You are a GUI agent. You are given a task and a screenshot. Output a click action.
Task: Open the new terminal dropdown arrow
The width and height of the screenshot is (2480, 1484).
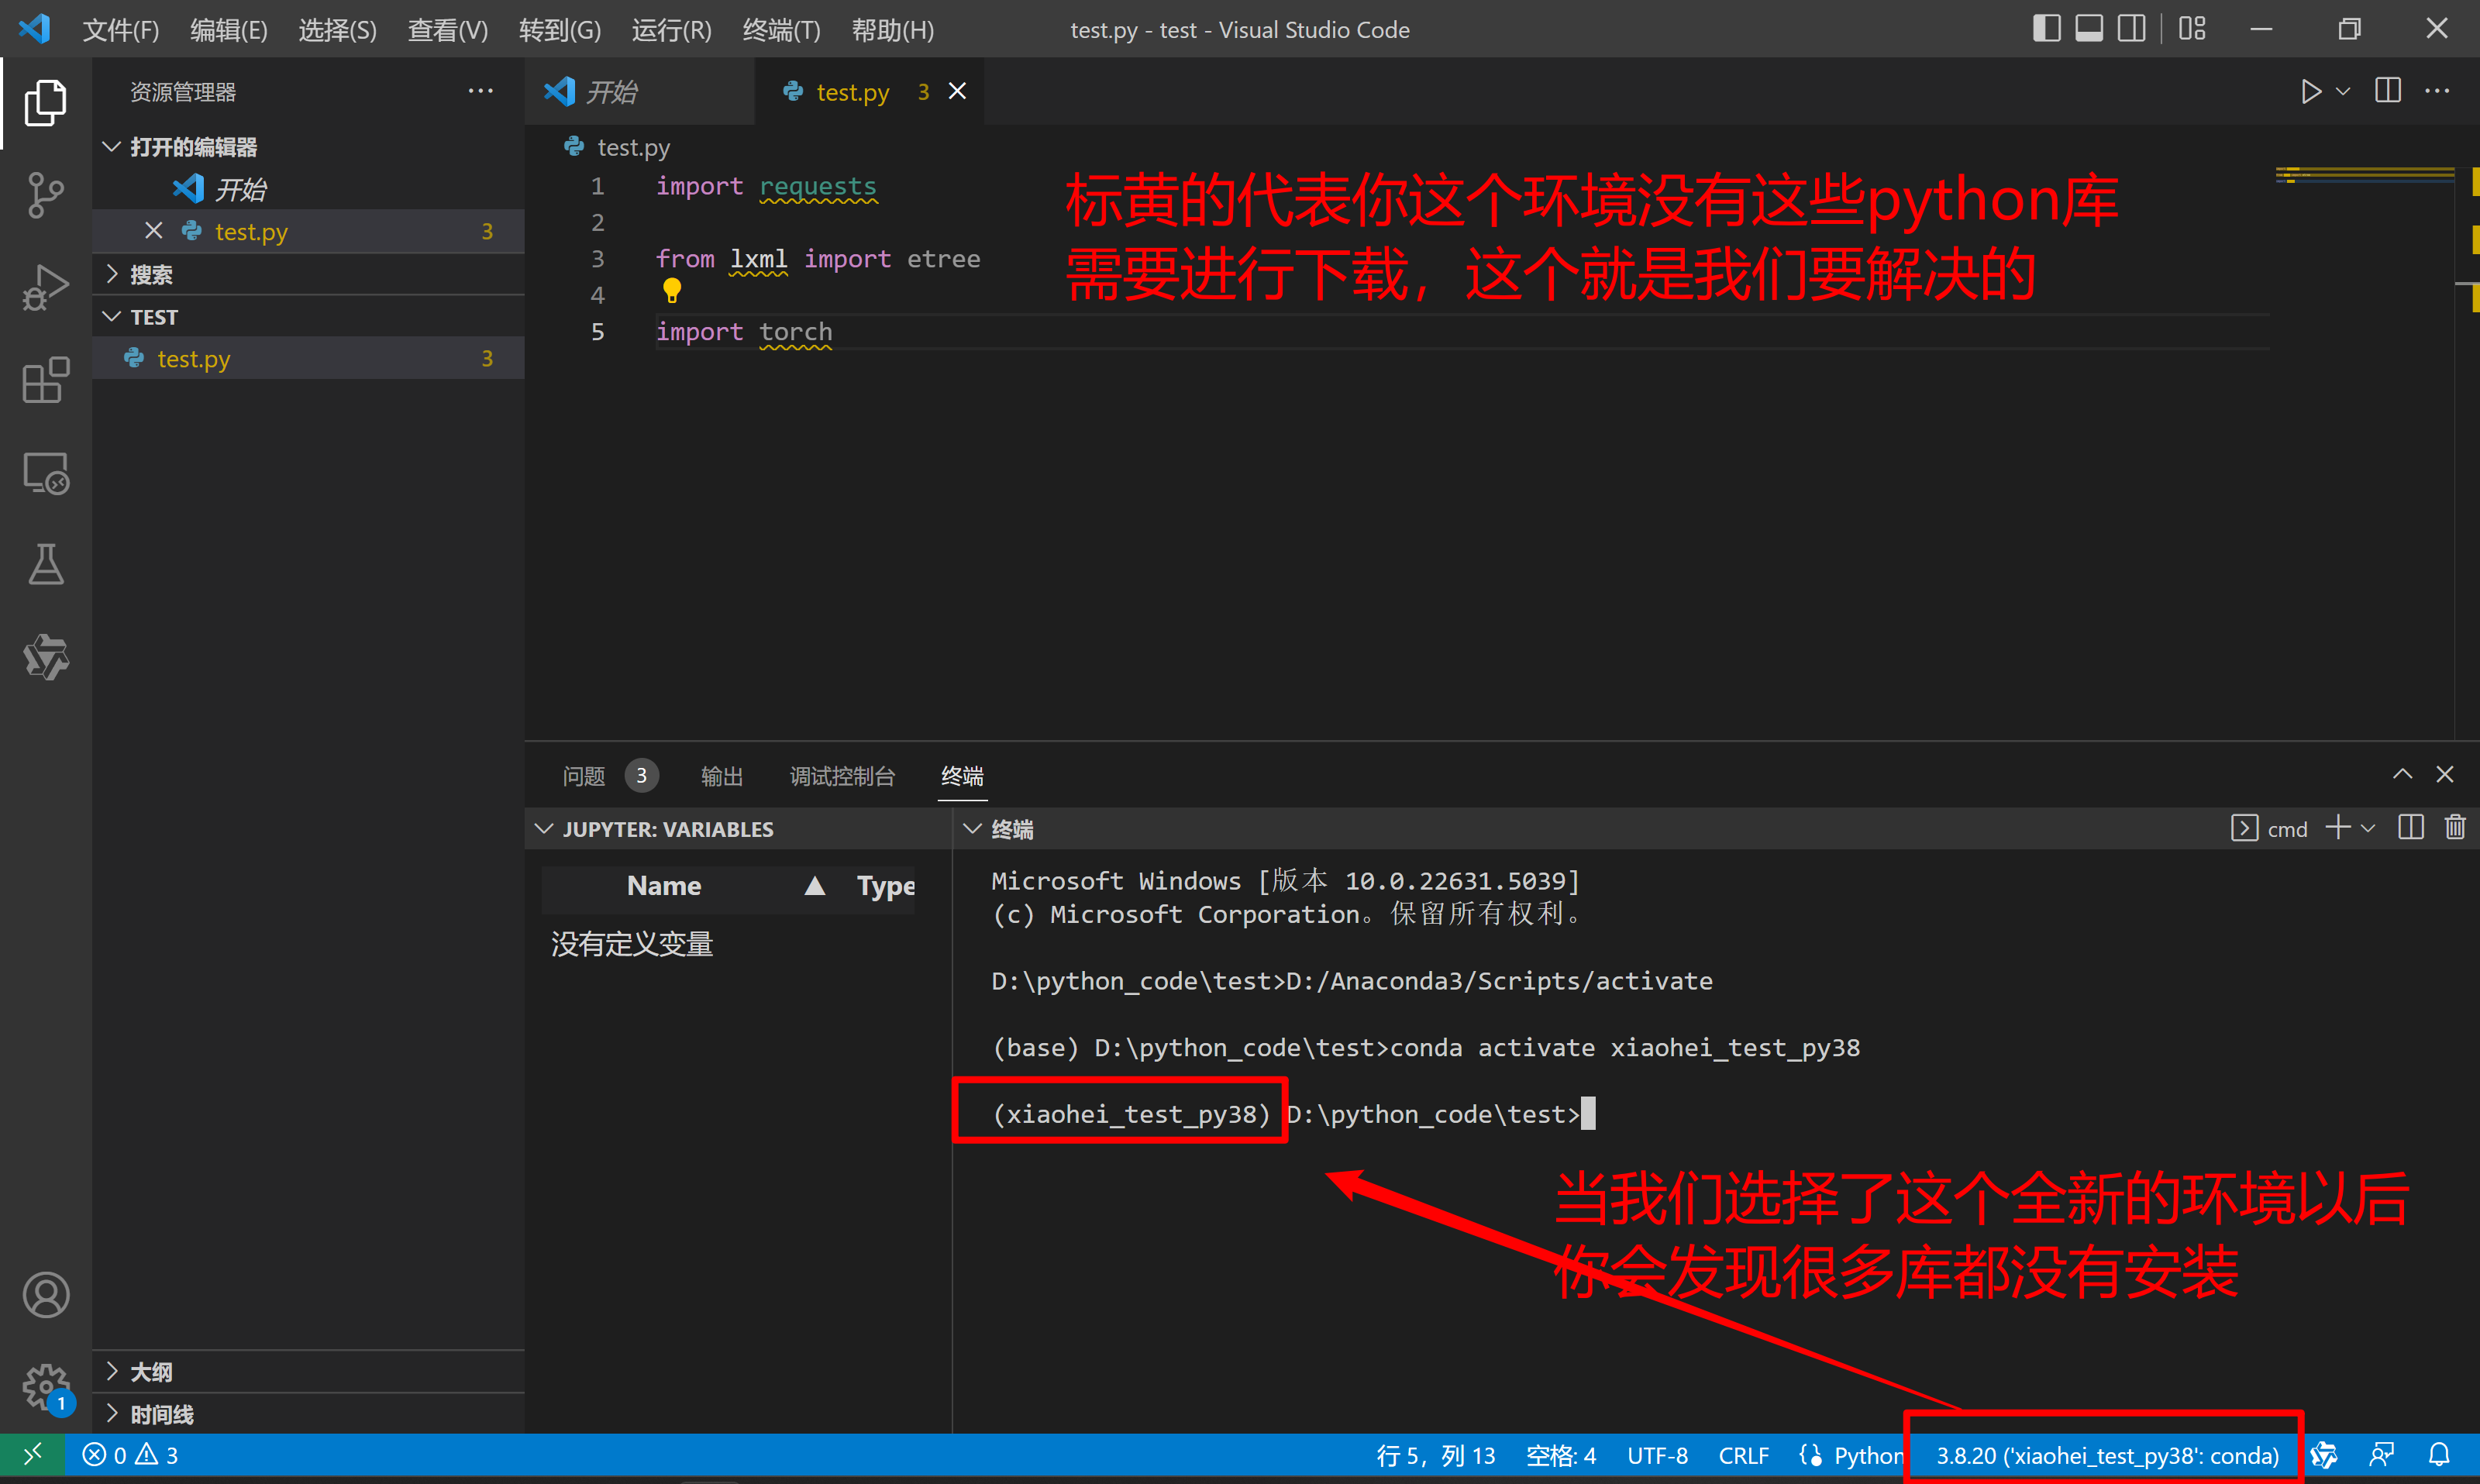2368,828
